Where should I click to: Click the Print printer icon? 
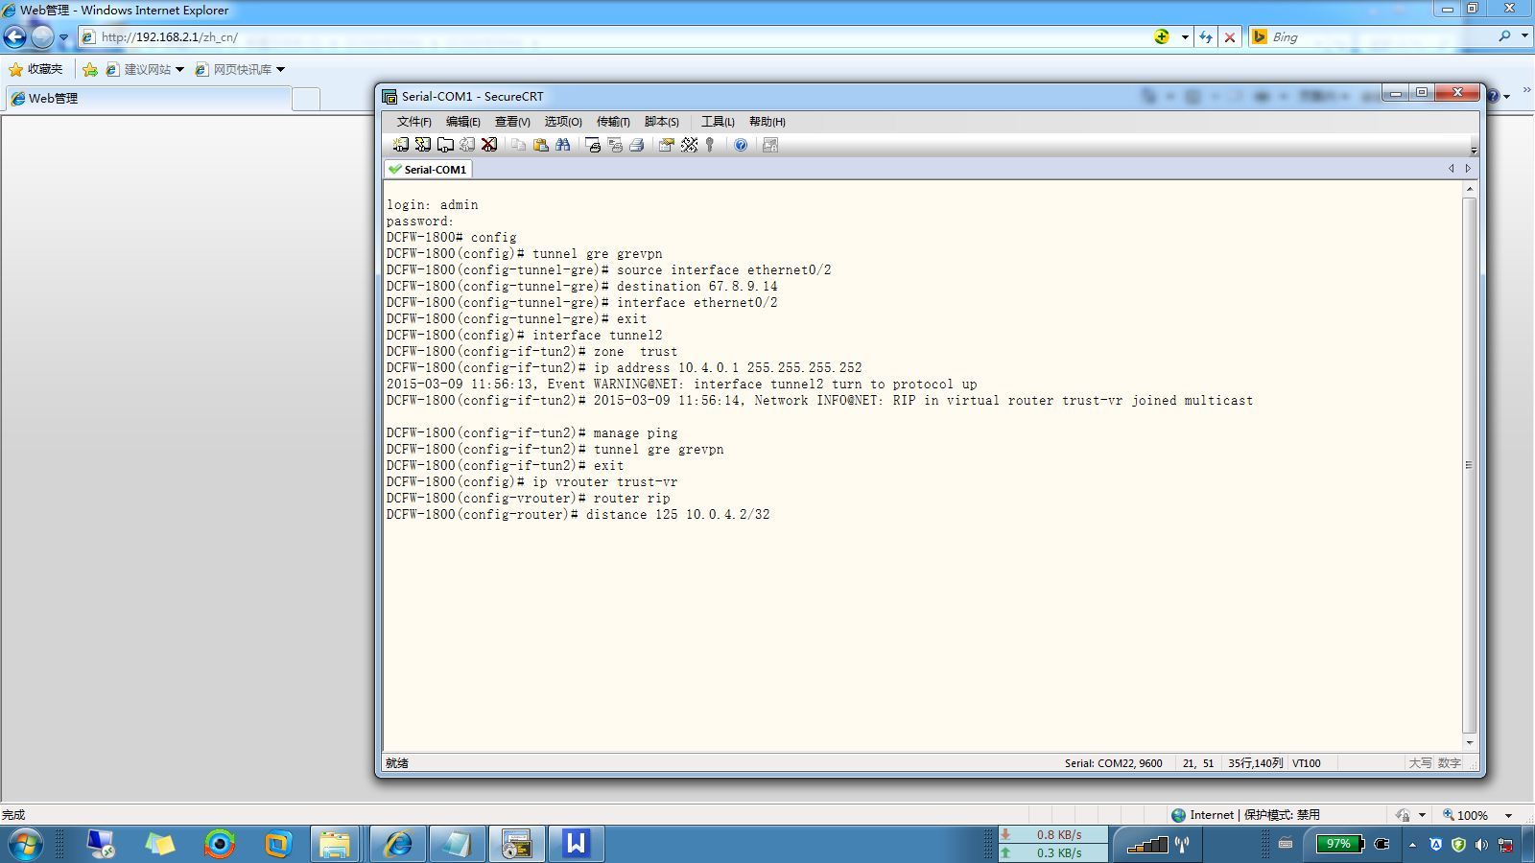[636, 145]
